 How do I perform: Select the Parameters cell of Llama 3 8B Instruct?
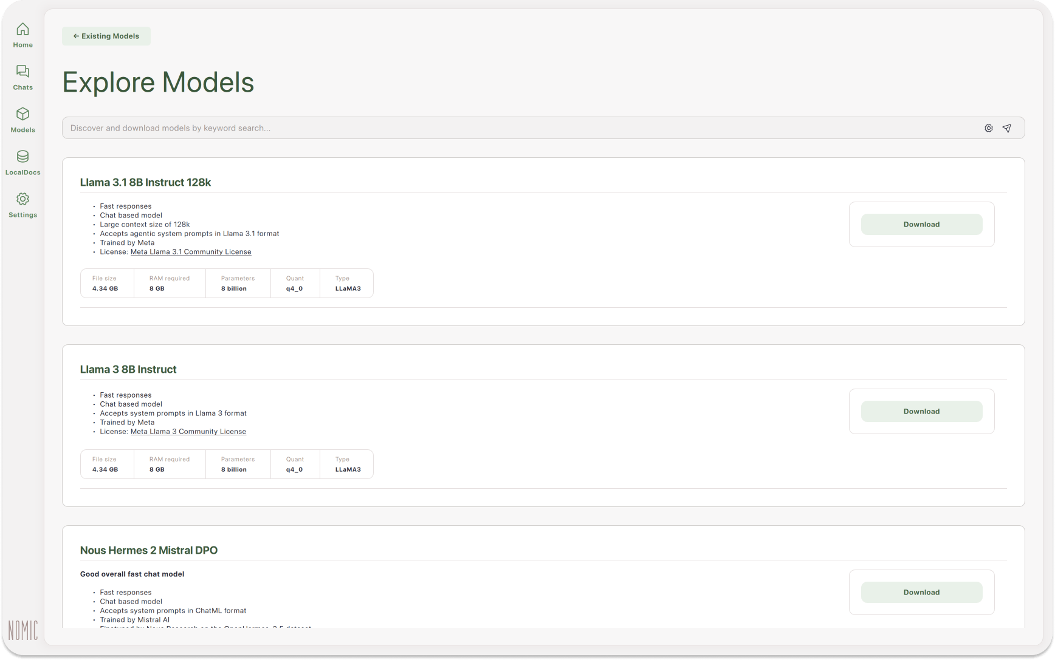[238, 464]
